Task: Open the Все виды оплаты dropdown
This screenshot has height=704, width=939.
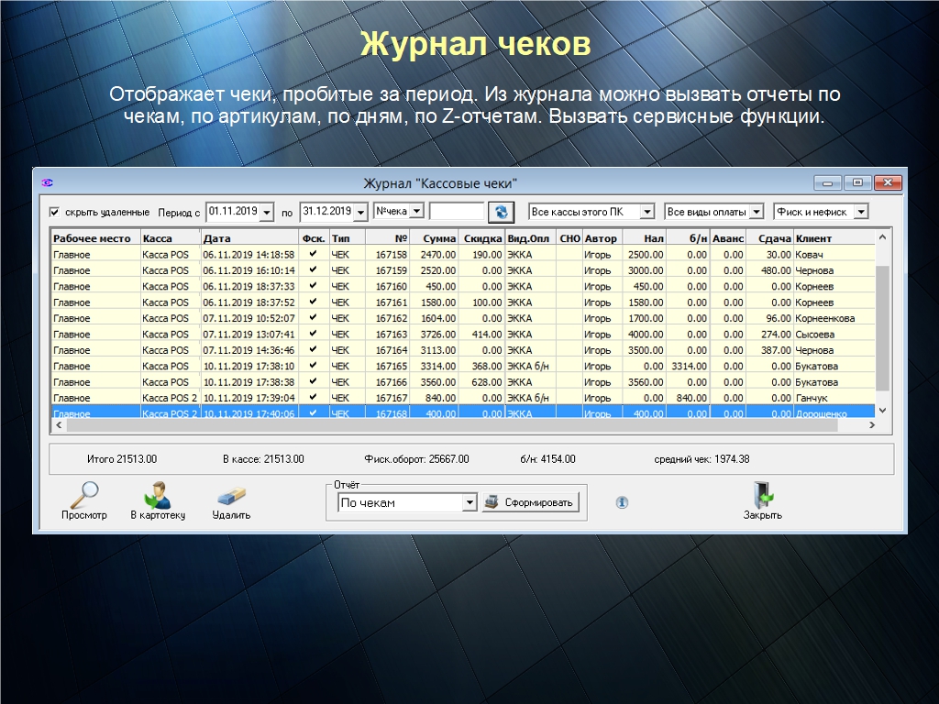Action: tap(756, 212)
